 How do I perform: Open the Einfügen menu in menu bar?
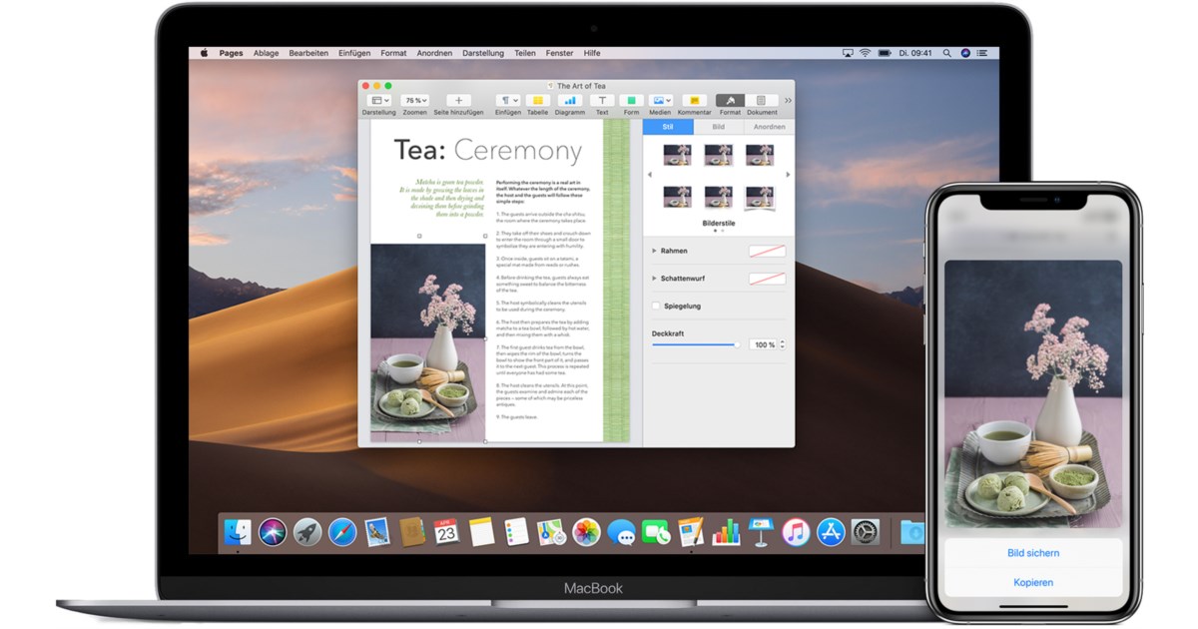(354, 53)
